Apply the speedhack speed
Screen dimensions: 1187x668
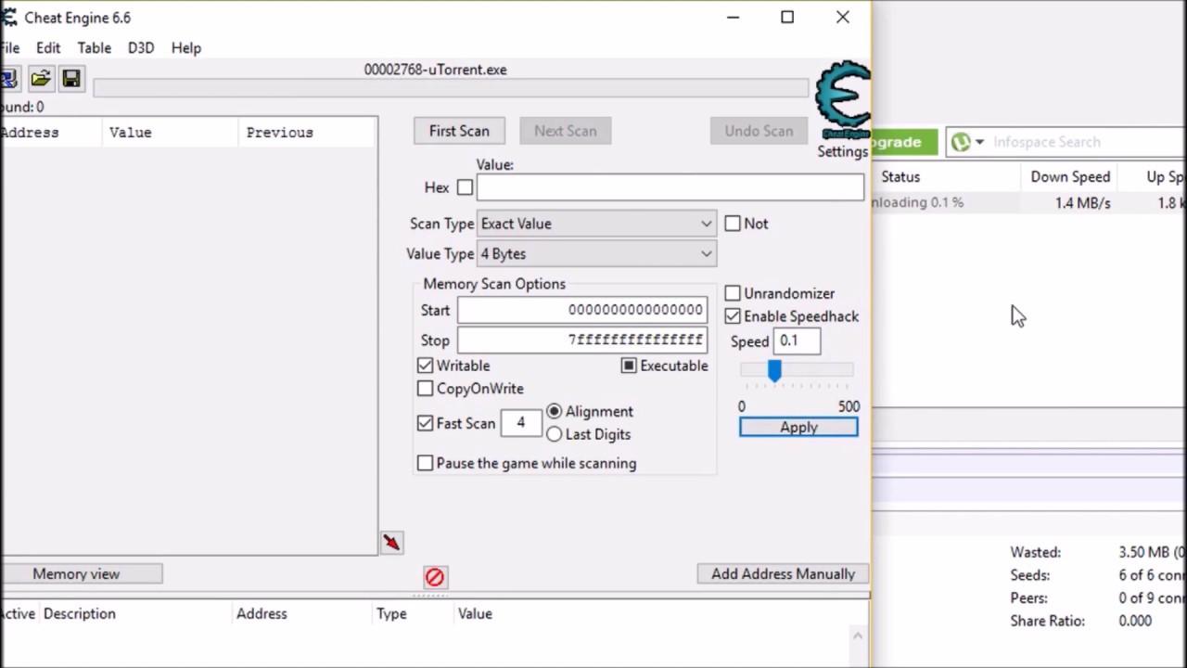click(798, 428)
